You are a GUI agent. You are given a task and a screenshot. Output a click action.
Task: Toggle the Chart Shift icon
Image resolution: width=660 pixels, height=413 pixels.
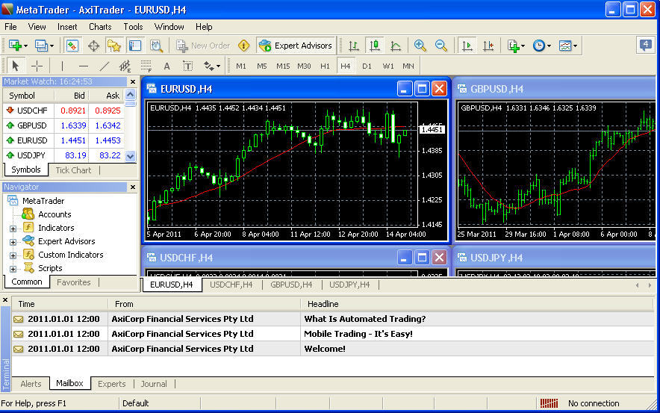coord(488,46)
